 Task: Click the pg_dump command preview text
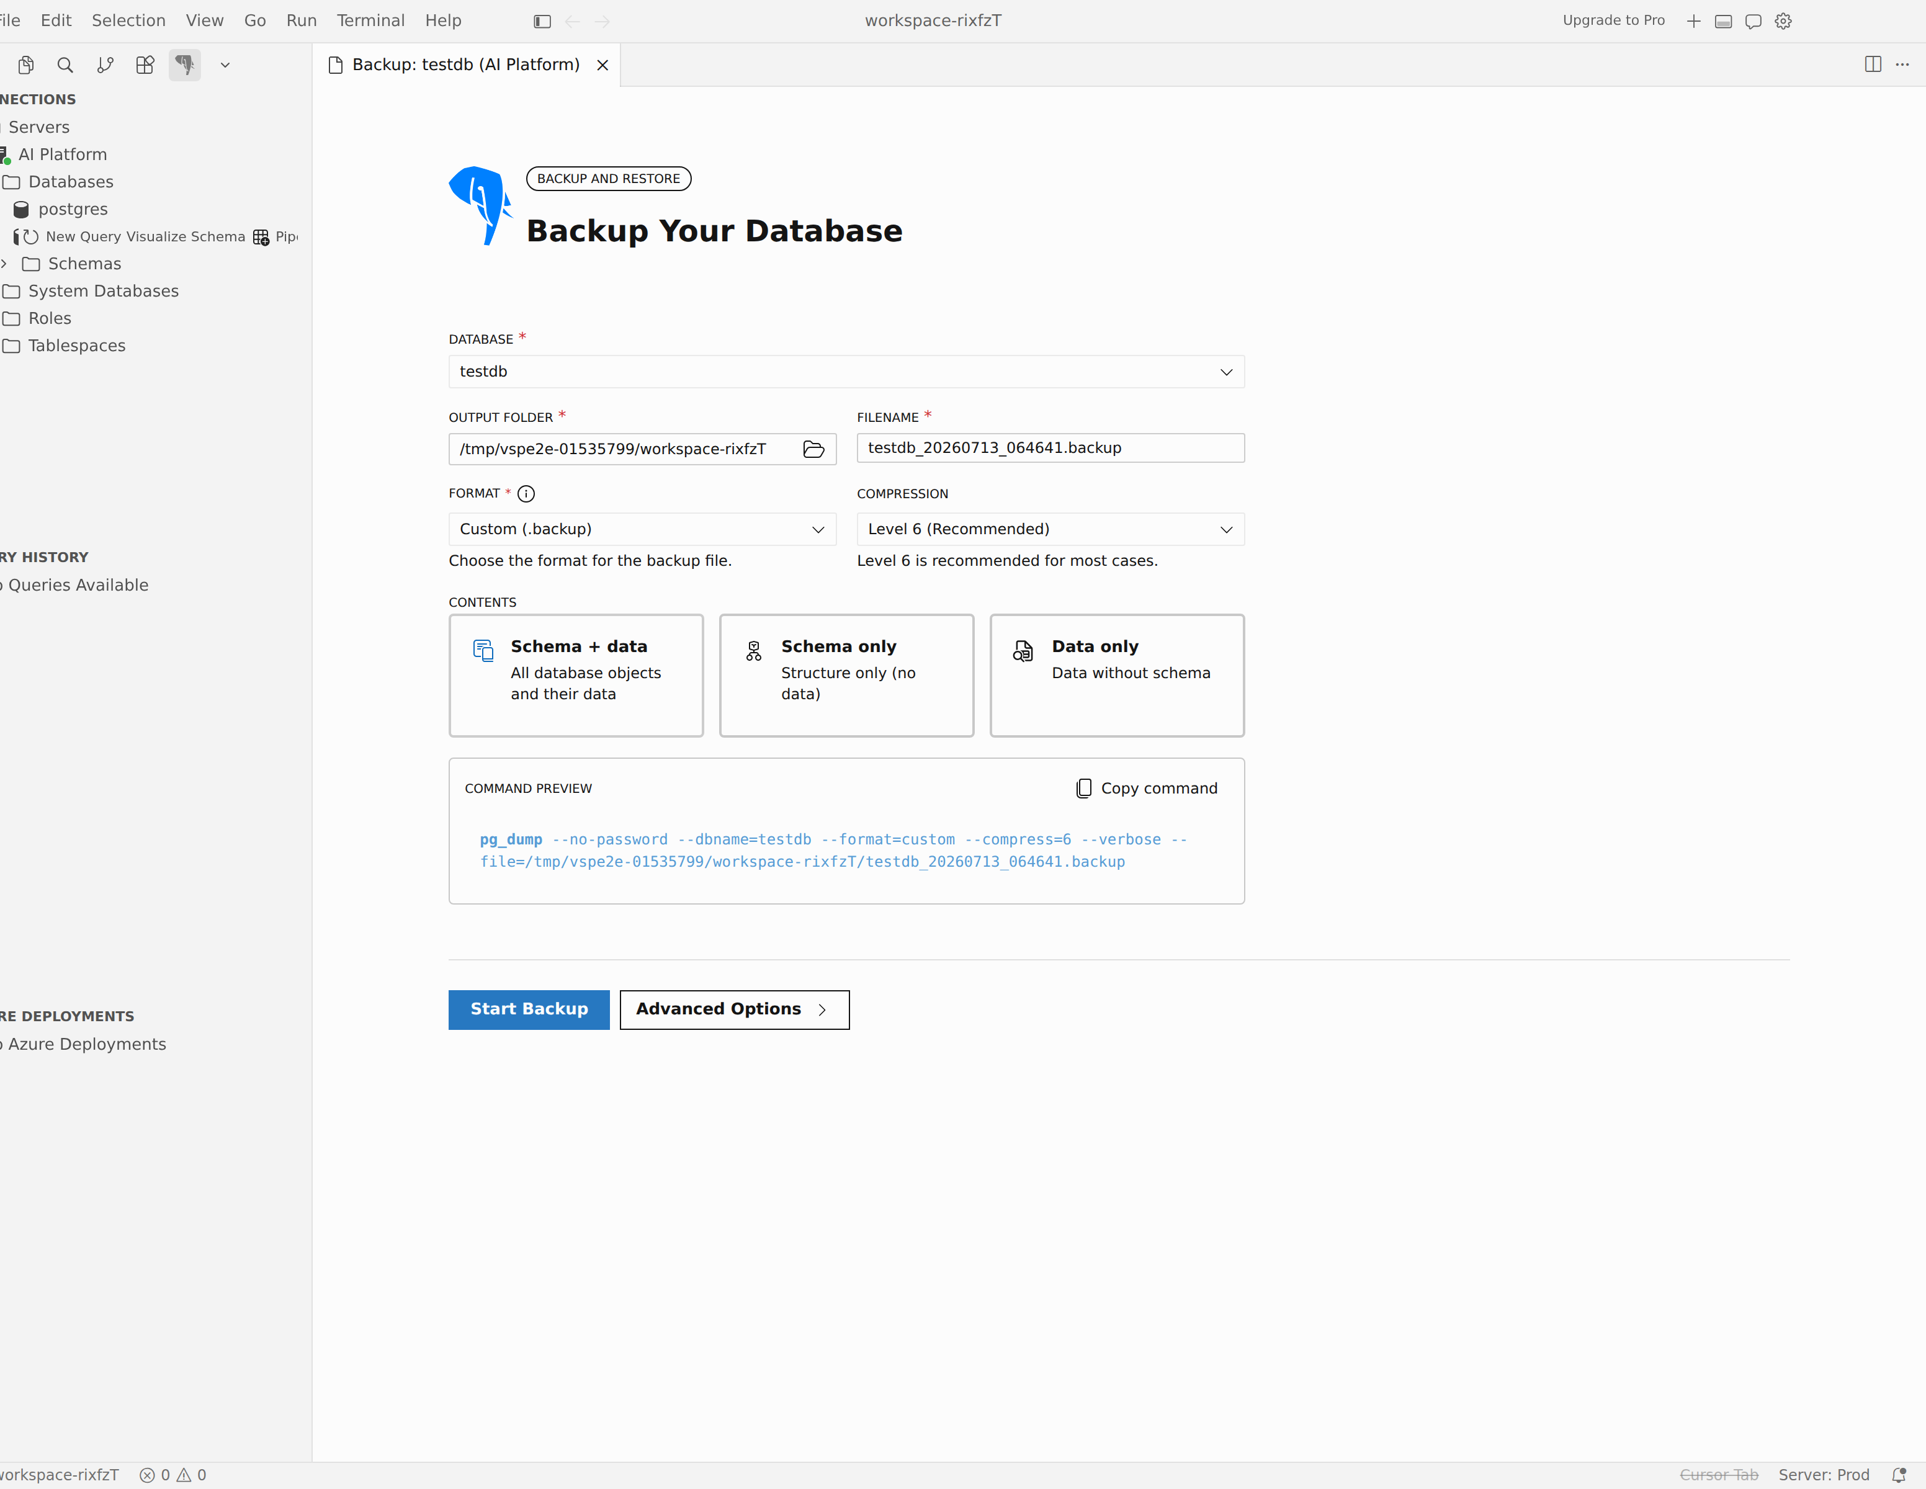point(833,851)
